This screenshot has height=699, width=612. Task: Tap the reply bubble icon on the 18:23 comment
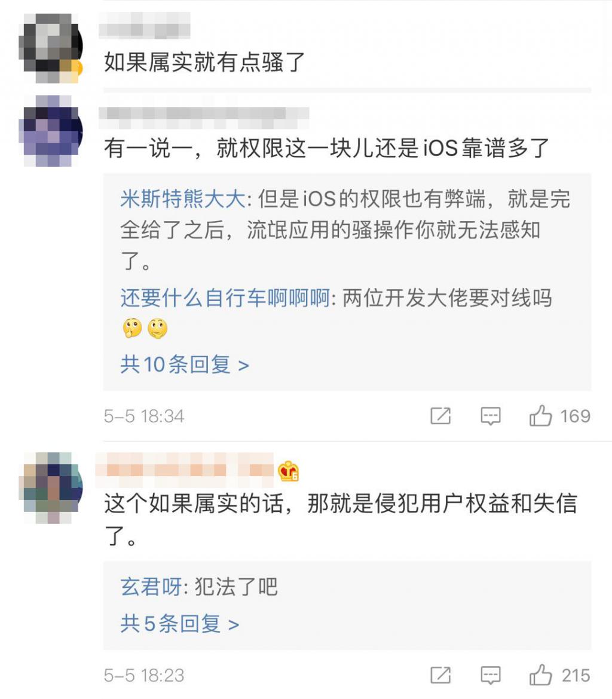pyautogui.click(x=490, y=675)
